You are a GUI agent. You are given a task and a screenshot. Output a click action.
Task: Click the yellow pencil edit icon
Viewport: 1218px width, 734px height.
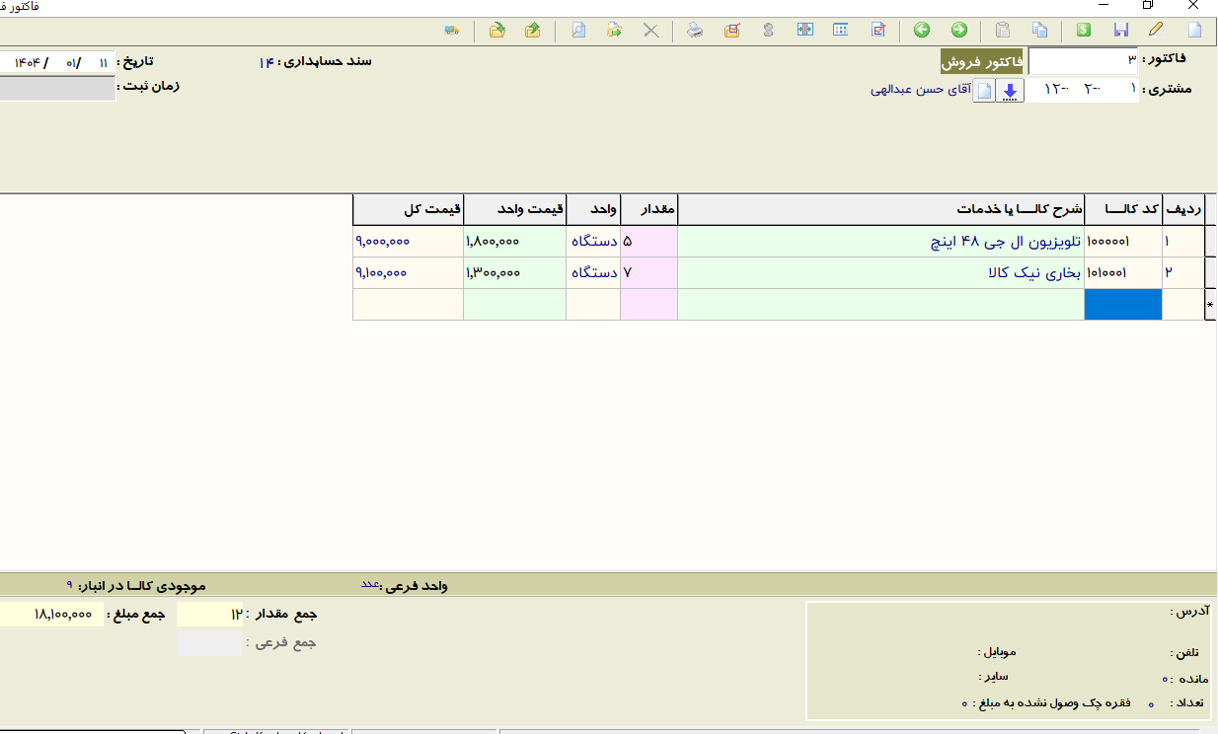click(x=1157, y=31)
